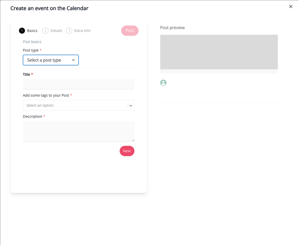Image resolution: width=298 pixels, height=245 pixels.
Task: Click the Description box resize handle
Action: pos(133,140)
